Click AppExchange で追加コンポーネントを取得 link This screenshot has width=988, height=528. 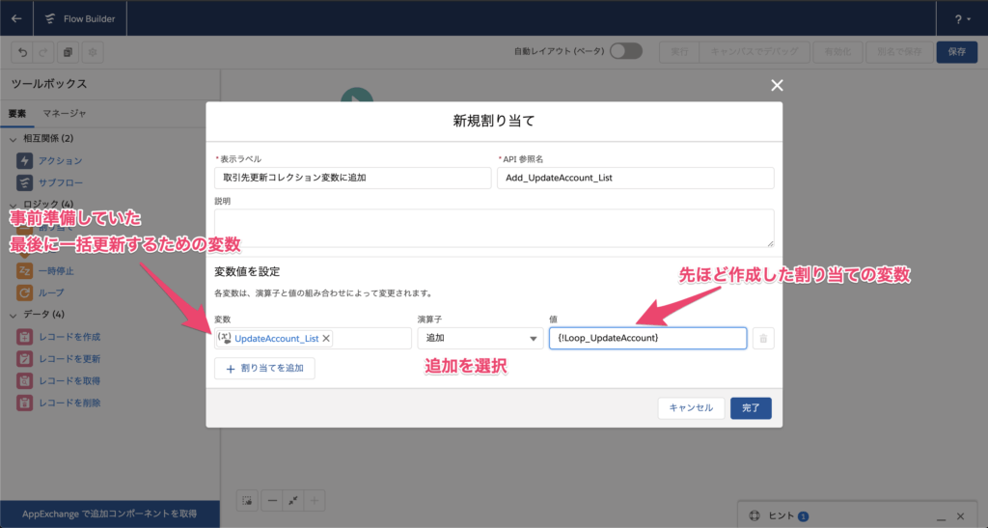coord(110,514)
